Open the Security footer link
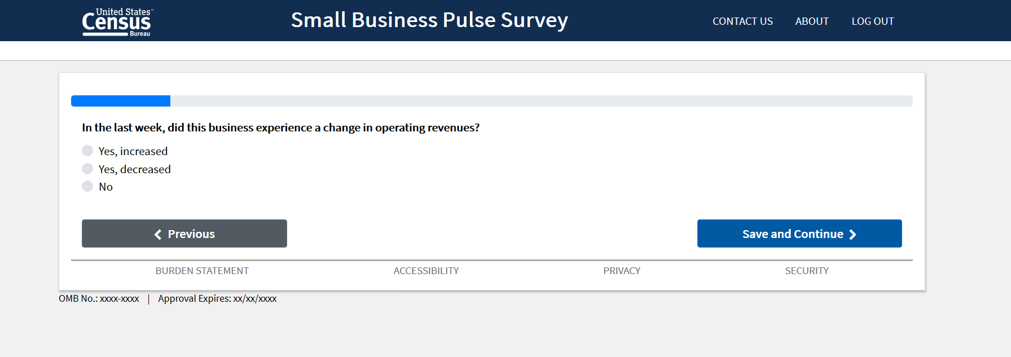 point(807,271)
